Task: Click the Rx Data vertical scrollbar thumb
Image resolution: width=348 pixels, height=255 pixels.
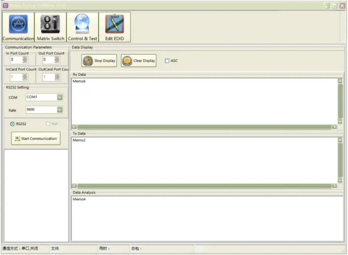Action: click(x=340, y=101)
